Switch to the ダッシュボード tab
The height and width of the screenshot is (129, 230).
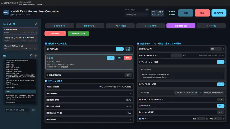point(60,26)
